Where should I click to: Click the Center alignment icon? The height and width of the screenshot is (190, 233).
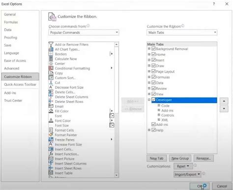click(51, 63)
